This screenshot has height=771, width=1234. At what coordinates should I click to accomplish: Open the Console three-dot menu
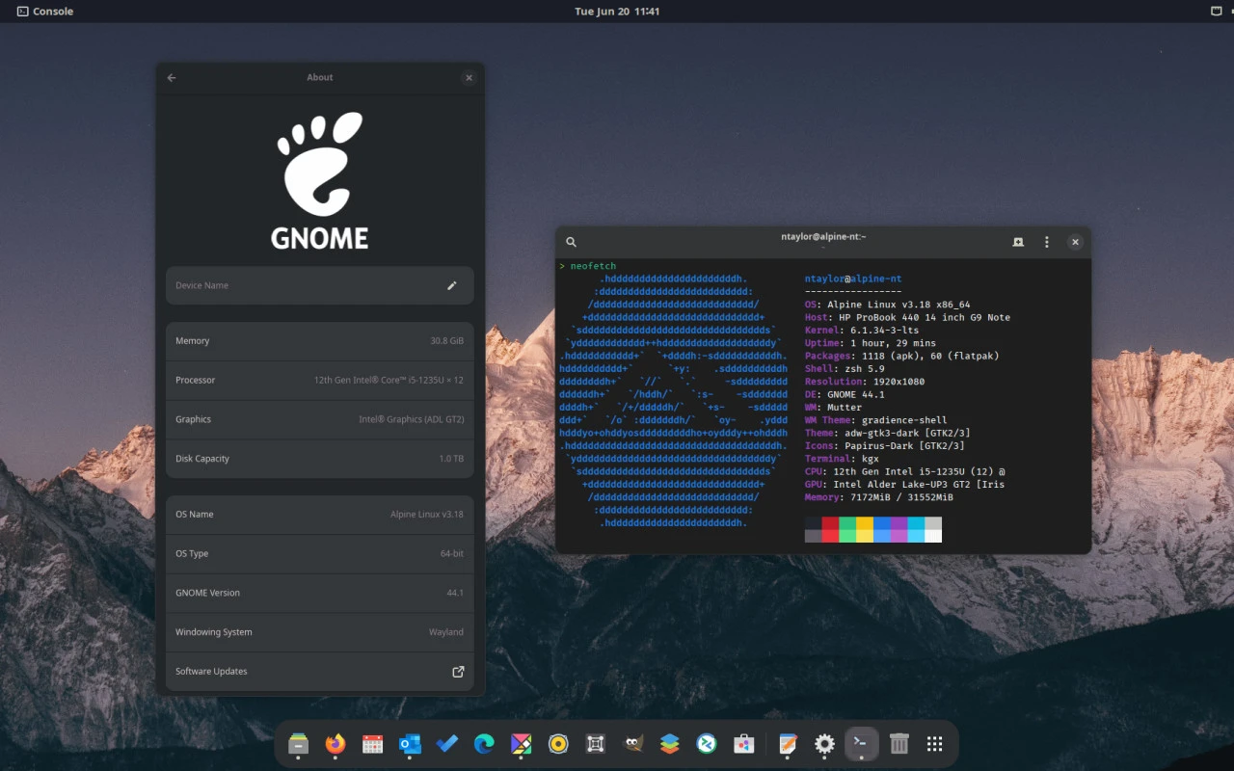(1047, 242)
